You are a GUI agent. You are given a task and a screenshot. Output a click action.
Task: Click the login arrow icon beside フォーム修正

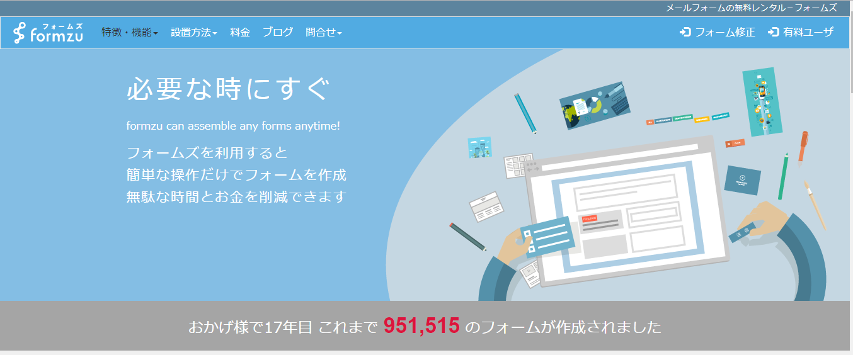tap(685, 32)
